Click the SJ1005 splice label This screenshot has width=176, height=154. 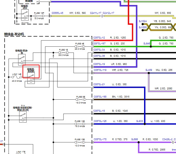[x=143, y=27]
